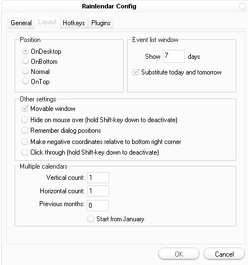Viewport: 248px width, 265px height.
Task: Click the Previous months field
Action: coord(97,206)
